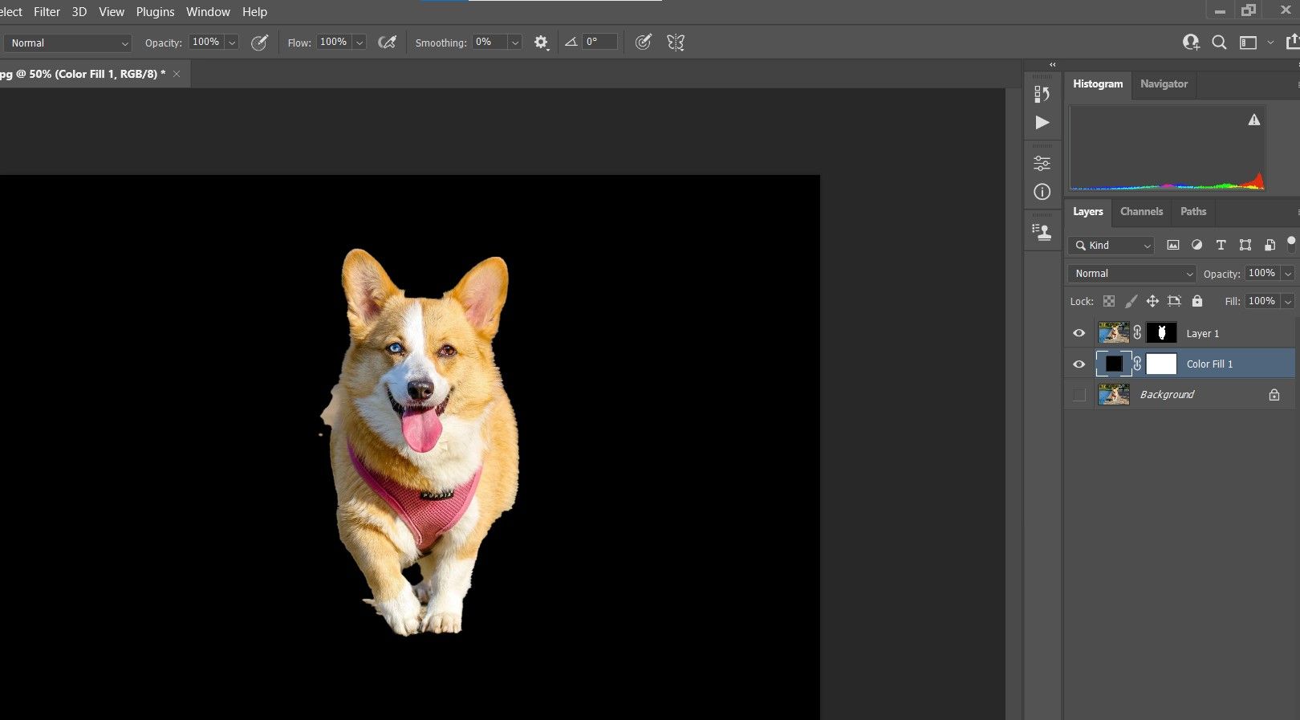Switch to the Navigator tab
Screen dimensions: 1300x720
[x=1164, y=83]
